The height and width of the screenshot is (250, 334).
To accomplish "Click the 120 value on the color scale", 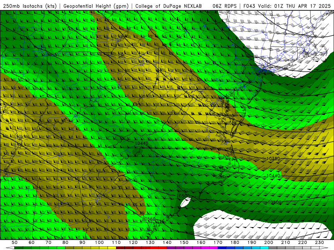I will click(133, 242).
